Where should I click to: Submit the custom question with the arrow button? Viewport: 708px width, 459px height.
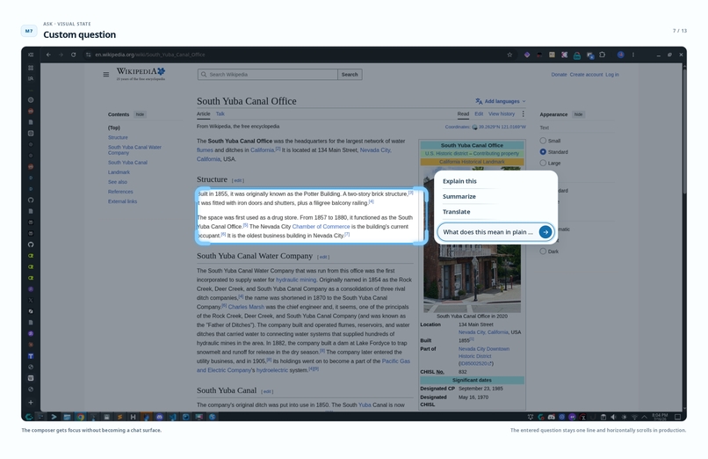click(545, 232)
